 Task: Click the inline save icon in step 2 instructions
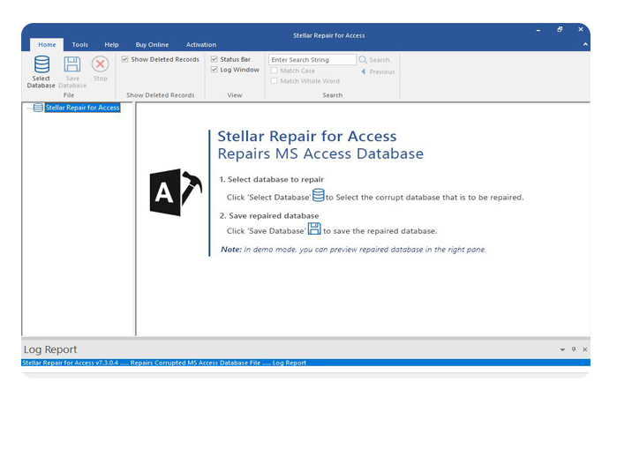coord(314,228)
